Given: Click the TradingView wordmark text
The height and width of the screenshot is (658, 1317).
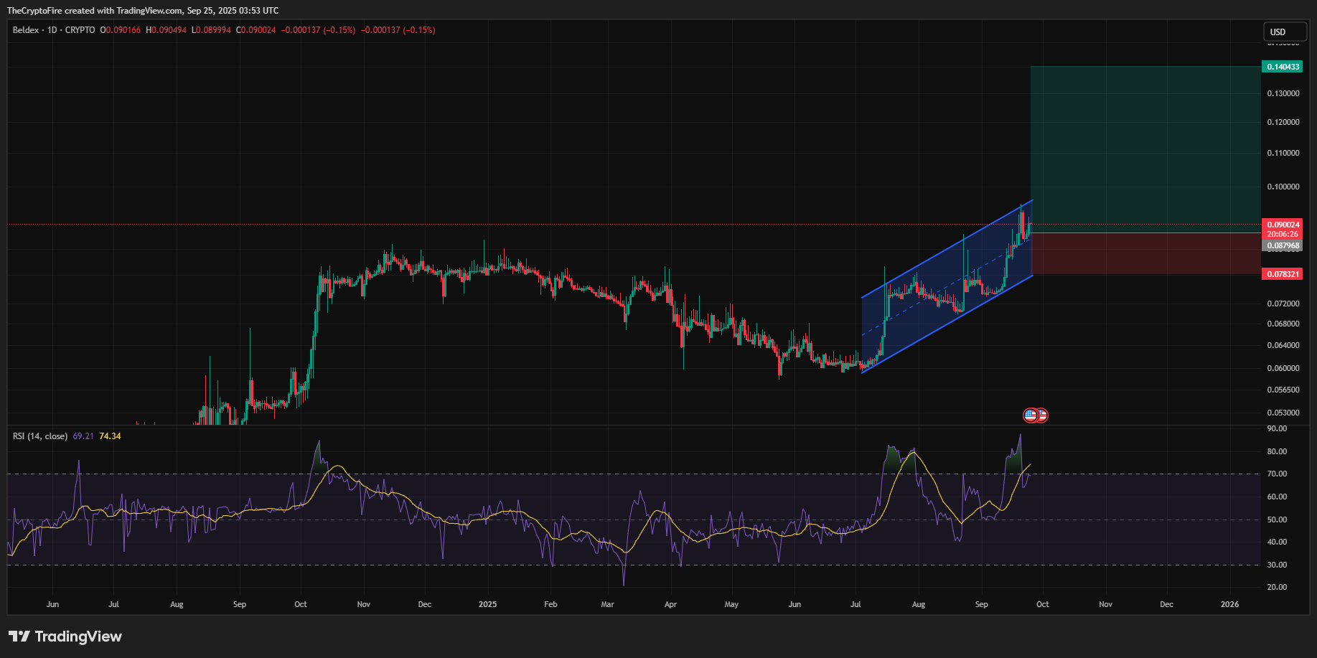Looking at the screenshot, I should click(78, 636).
